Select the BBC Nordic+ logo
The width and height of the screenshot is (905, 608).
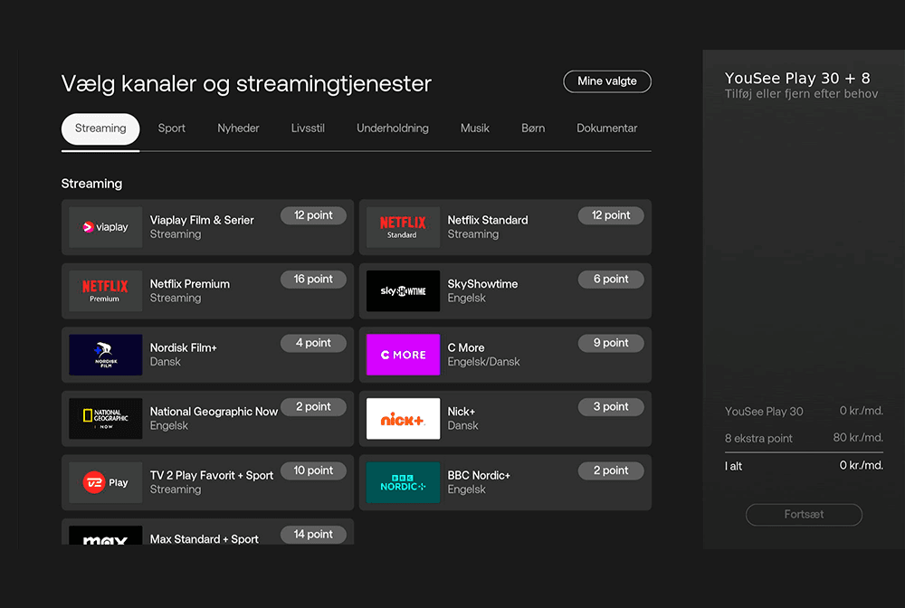pos(403,482)
